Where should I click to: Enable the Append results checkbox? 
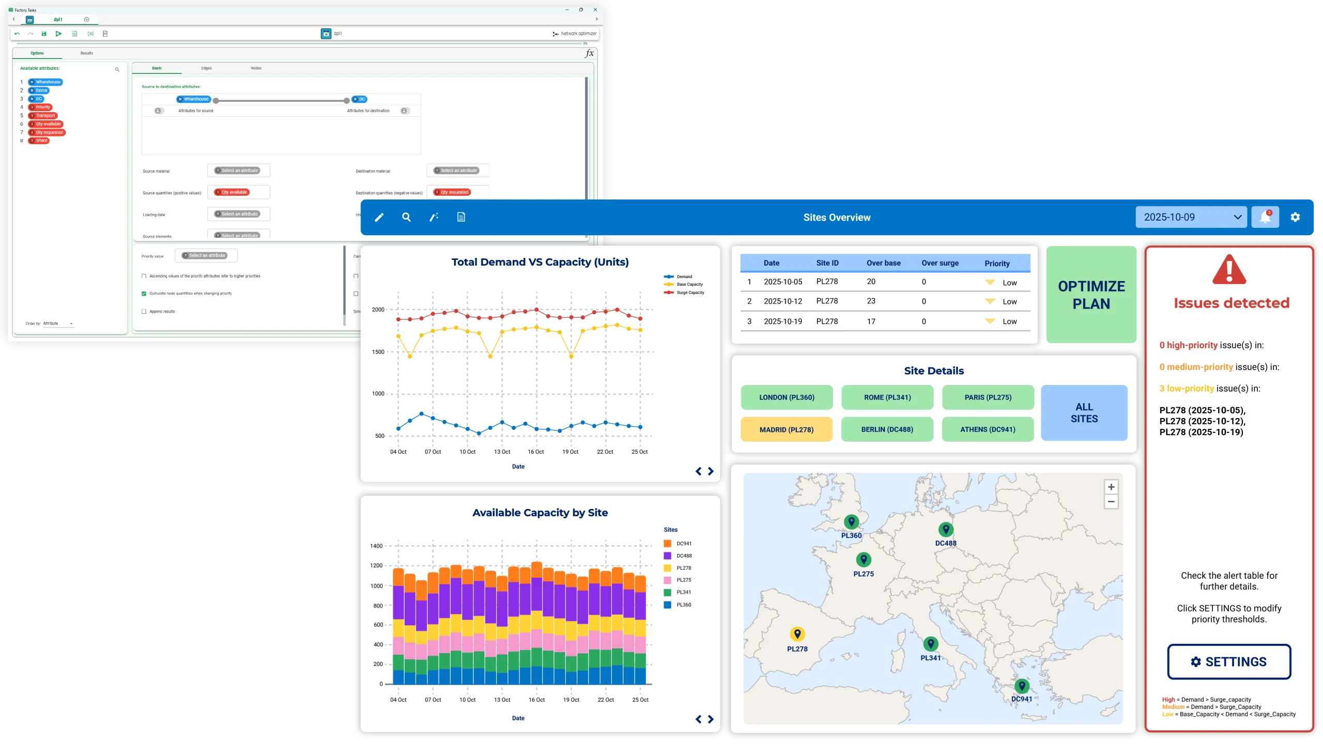pyautogui.click(x=144, y=312)
